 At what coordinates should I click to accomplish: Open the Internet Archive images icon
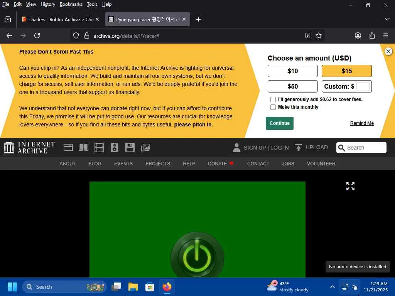[145, 148]
